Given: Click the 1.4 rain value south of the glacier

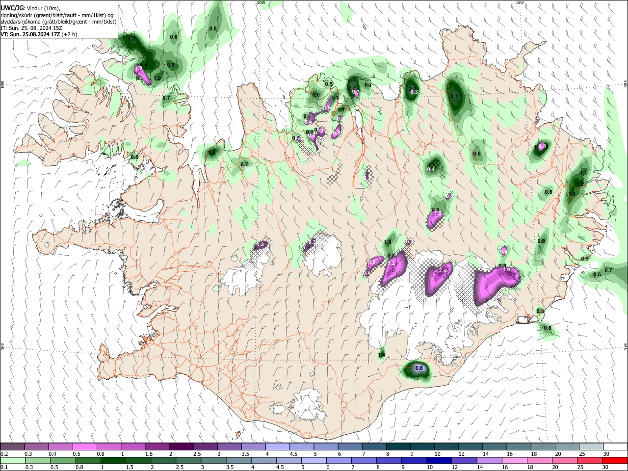Looking at the screenshot, I should [382, 354].
